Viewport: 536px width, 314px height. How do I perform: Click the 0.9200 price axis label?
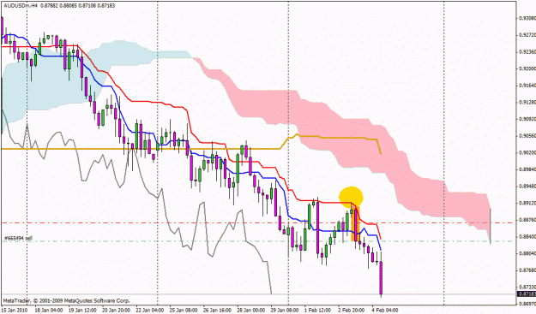pyautogui.click(x=527, y=68)
